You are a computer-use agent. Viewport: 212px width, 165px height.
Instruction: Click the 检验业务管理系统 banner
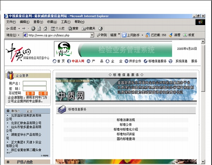pos(125,50)
